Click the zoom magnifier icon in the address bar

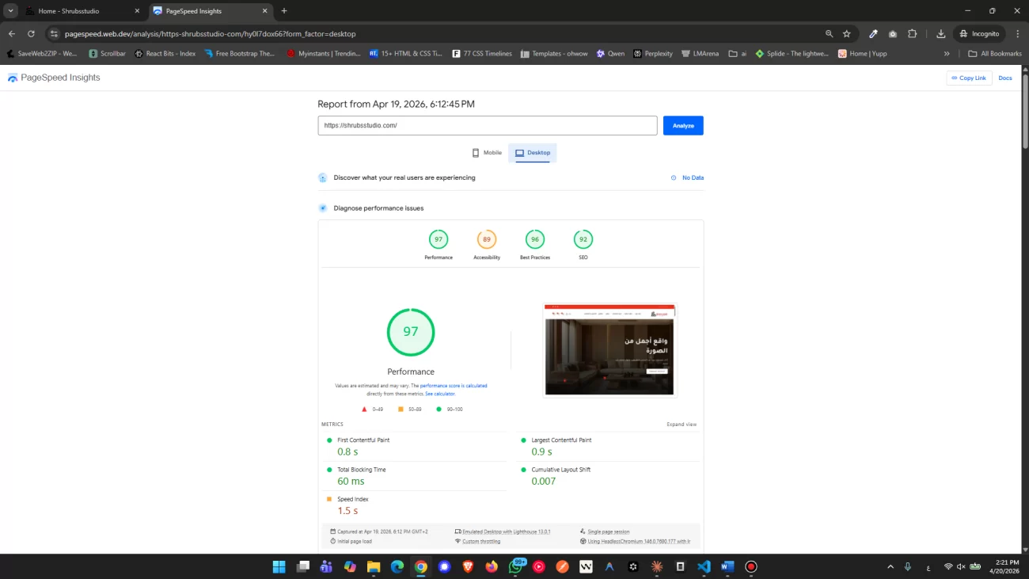pos(829,34)
